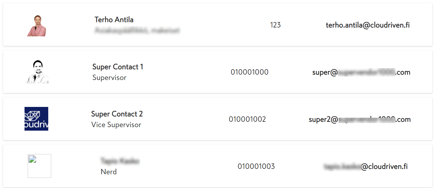Image resolution: width=436 pixels, height=188 pixels.
Task: Click phone number 010001002
Action: point(247,119)
